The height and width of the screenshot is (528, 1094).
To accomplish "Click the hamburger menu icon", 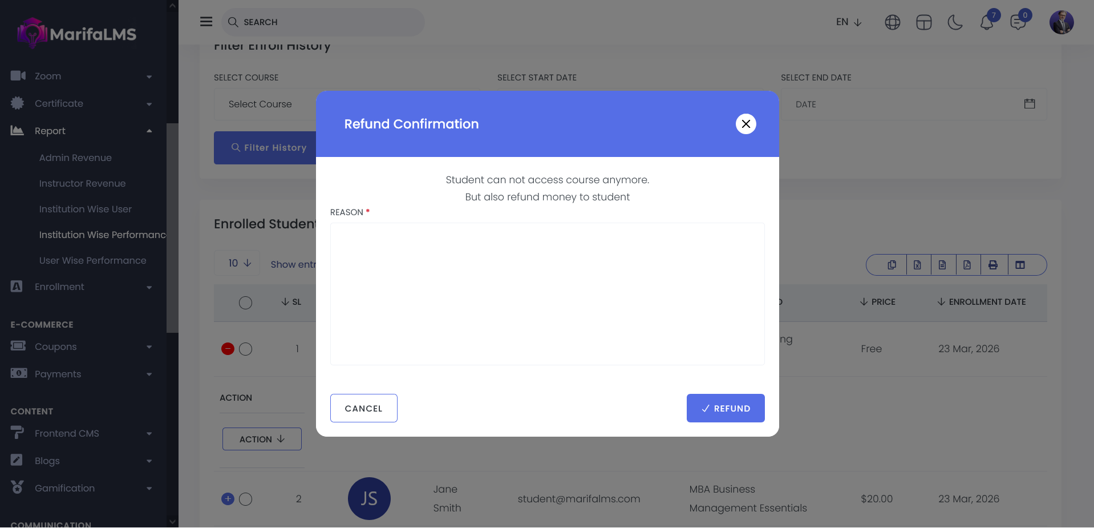I will tap(206, 22).
